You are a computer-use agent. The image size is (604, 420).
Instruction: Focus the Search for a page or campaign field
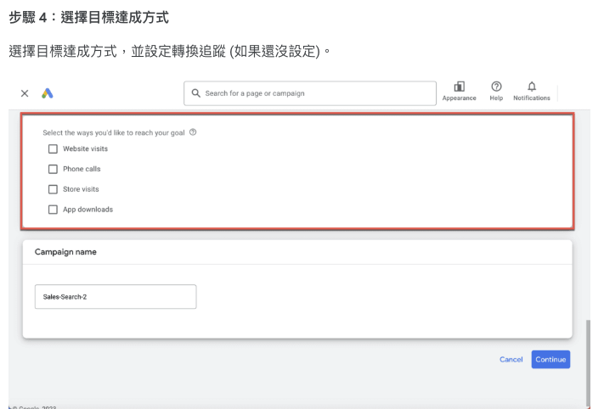pos(310,93)
